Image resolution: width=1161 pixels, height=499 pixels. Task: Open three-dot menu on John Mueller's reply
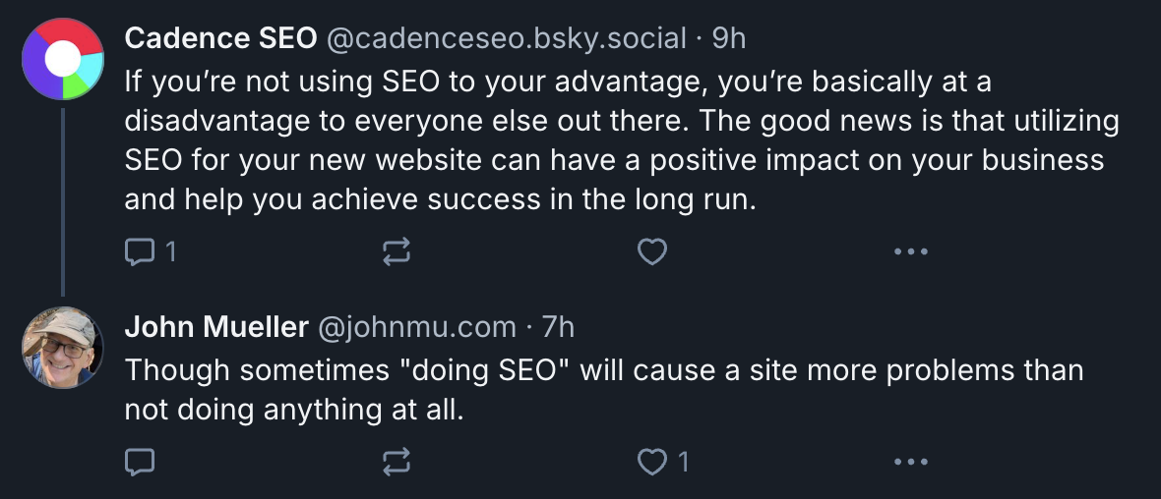click(x=911, y=462)
